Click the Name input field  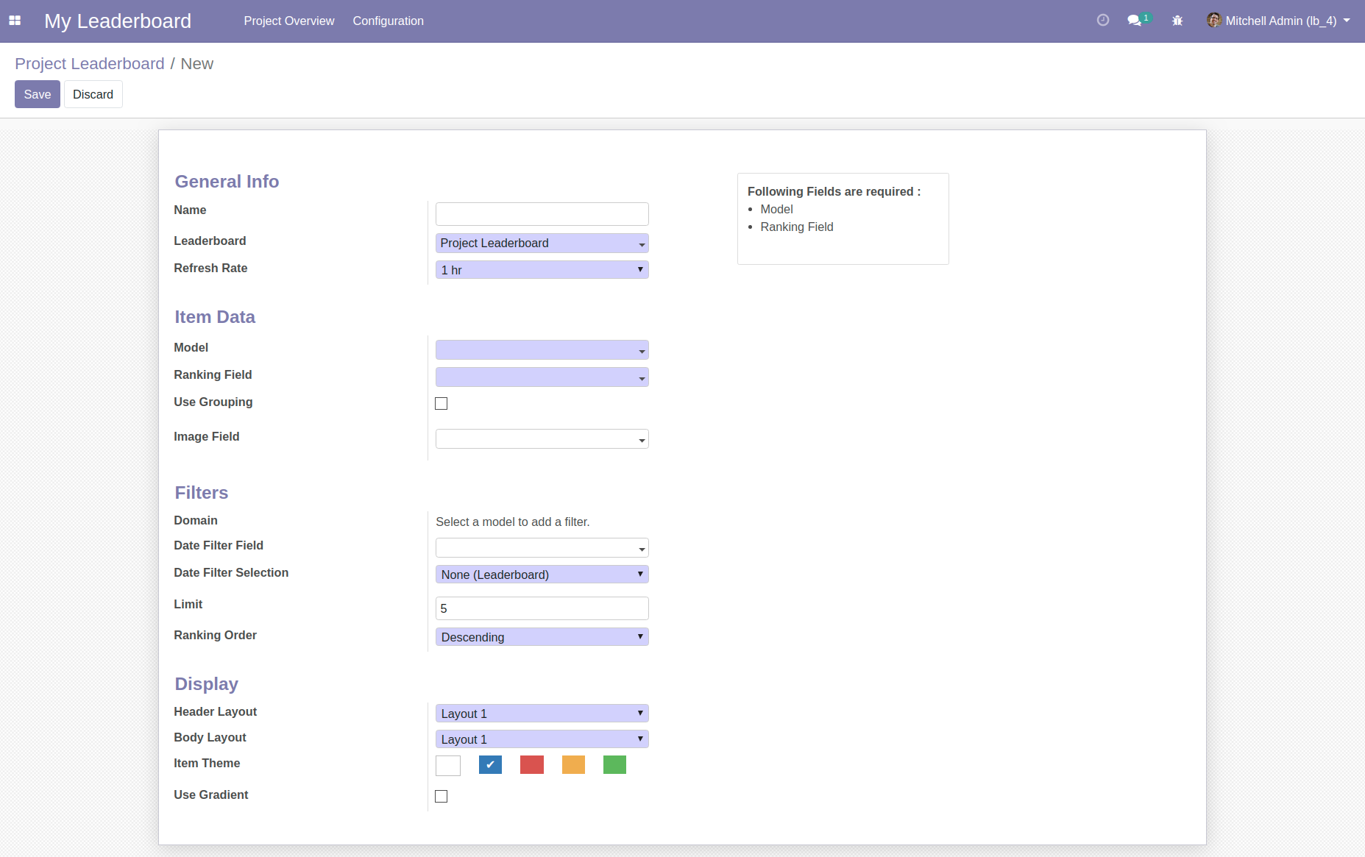(542, 214)
